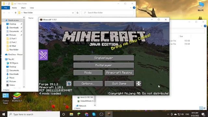Open Desktop under Quick access

pos(13,24)
